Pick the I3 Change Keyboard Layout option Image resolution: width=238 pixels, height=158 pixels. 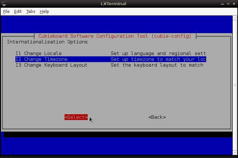coord(51,65)
